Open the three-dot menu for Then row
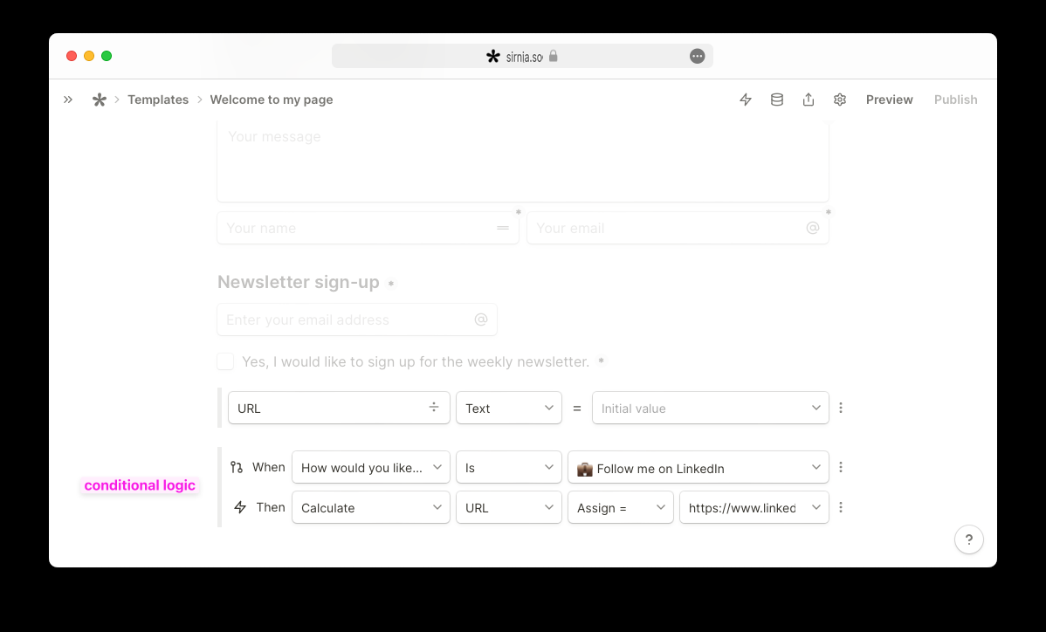 [841, 507]
